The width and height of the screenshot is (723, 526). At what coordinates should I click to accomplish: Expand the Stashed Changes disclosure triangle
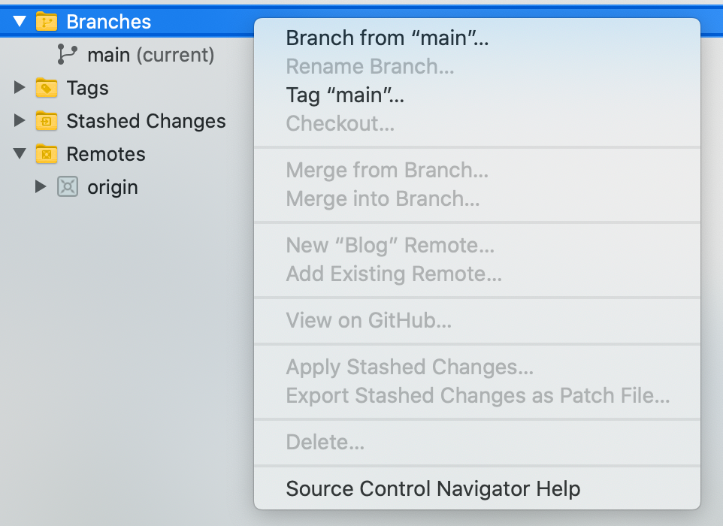click(20, 120)
